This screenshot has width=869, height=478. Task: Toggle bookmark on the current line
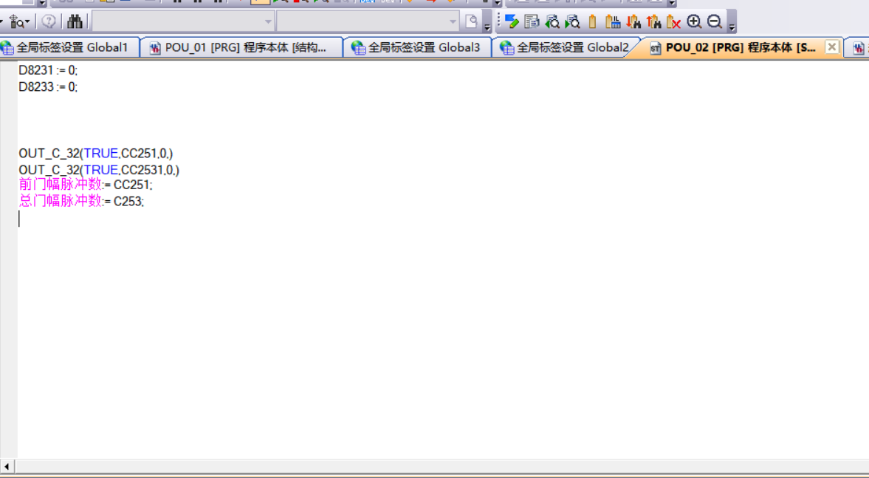click(592, 21)
